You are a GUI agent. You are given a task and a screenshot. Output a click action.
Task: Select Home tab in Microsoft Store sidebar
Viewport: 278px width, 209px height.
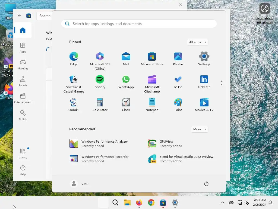tap(23, 30)
